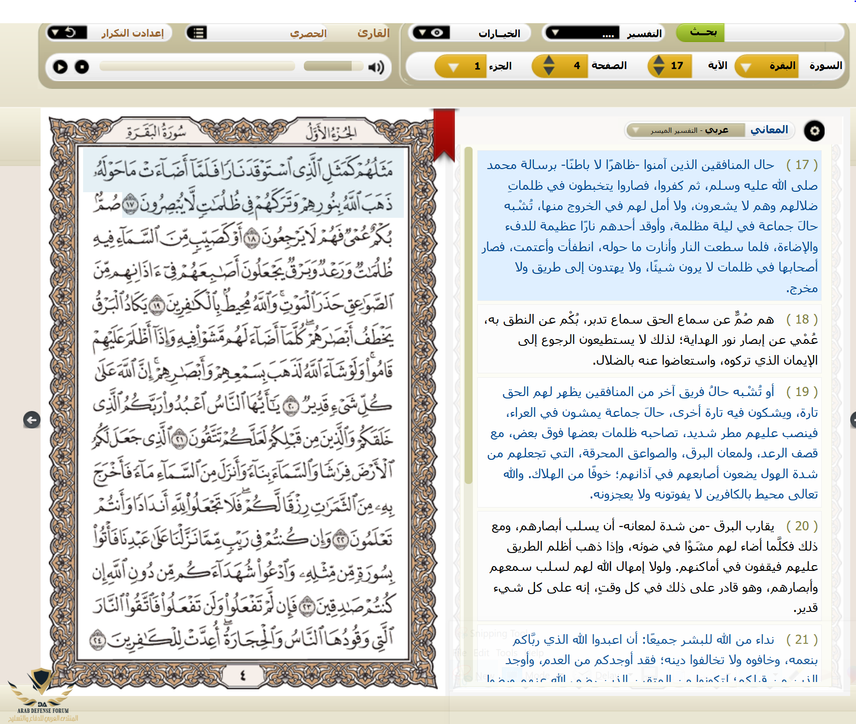Click the verse-end marker ٢١ on the mushaf page
The height and width of the screenshot is (724, 856).
[x=180, y=439]
